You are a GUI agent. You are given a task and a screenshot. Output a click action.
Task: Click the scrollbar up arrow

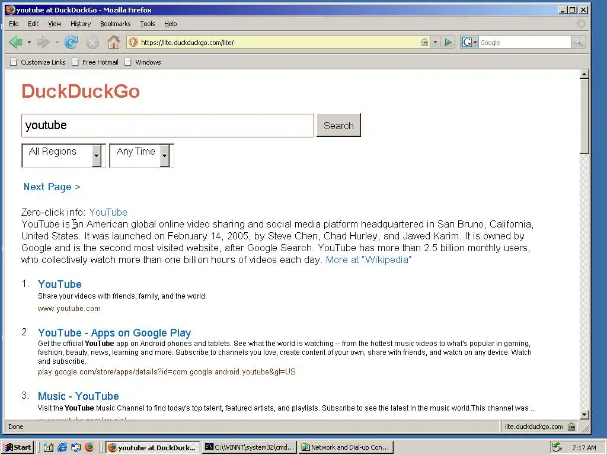click(584, 74)
